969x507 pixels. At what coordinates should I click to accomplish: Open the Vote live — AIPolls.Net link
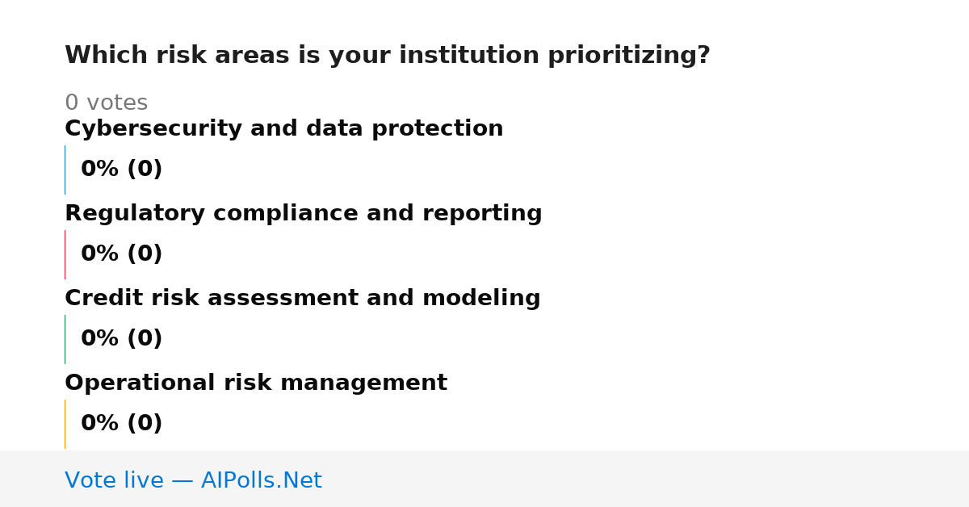click(x=193, y=480)
